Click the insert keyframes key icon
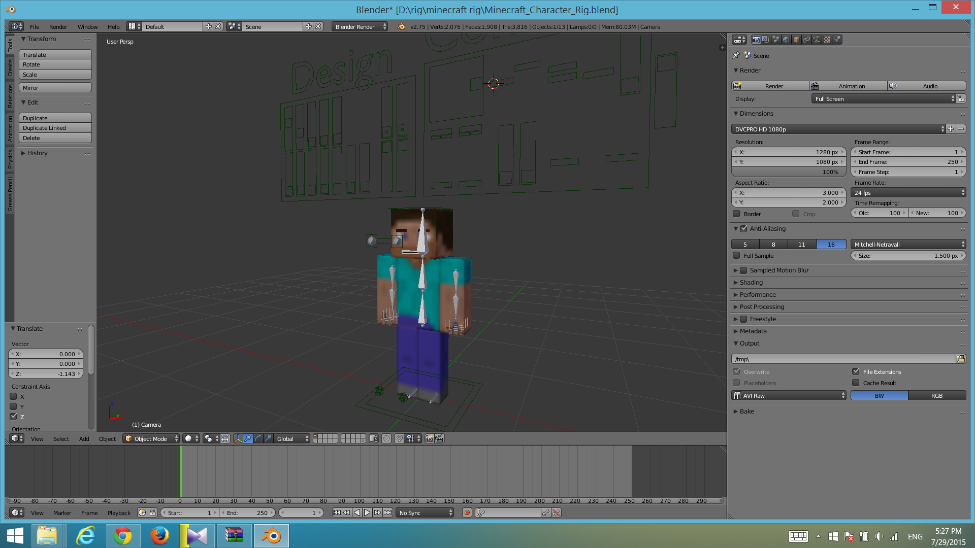Image resolution: width=975 pixels, height=548 pixels. [546, 512]
